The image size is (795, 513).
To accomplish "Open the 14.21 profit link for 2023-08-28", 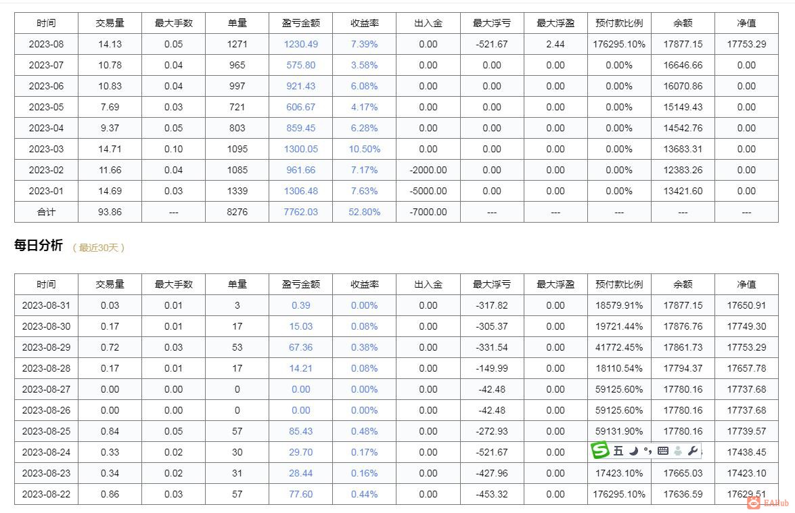I will pyautogui.click(x=300, y=369).
